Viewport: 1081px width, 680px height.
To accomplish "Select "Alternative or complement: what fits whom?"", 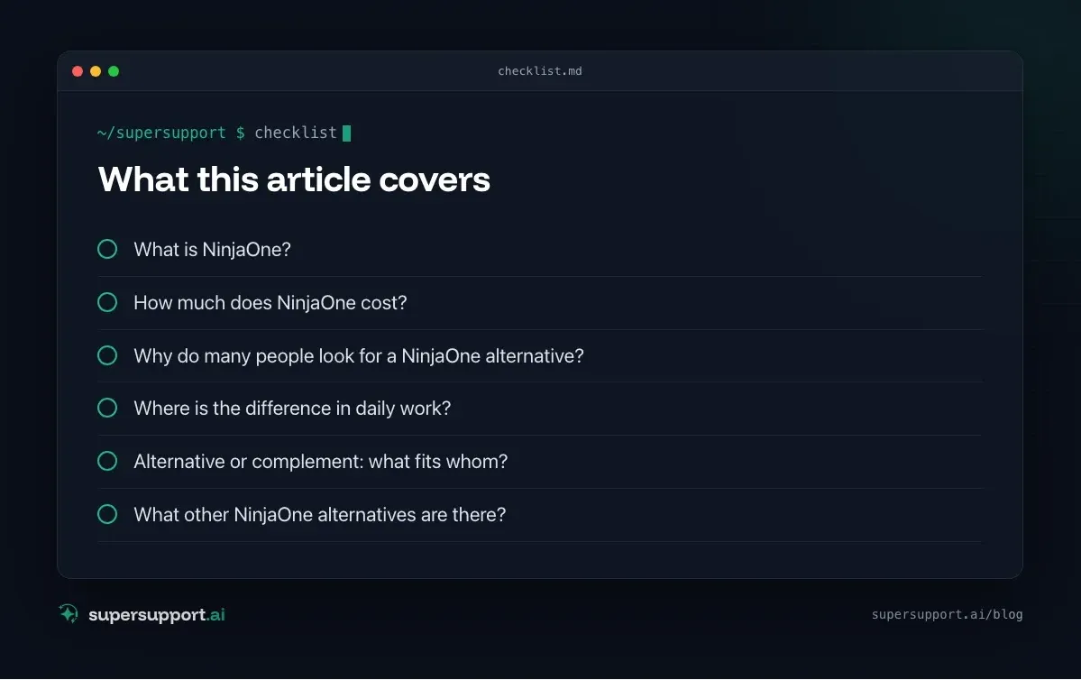I will coord(321,462).
